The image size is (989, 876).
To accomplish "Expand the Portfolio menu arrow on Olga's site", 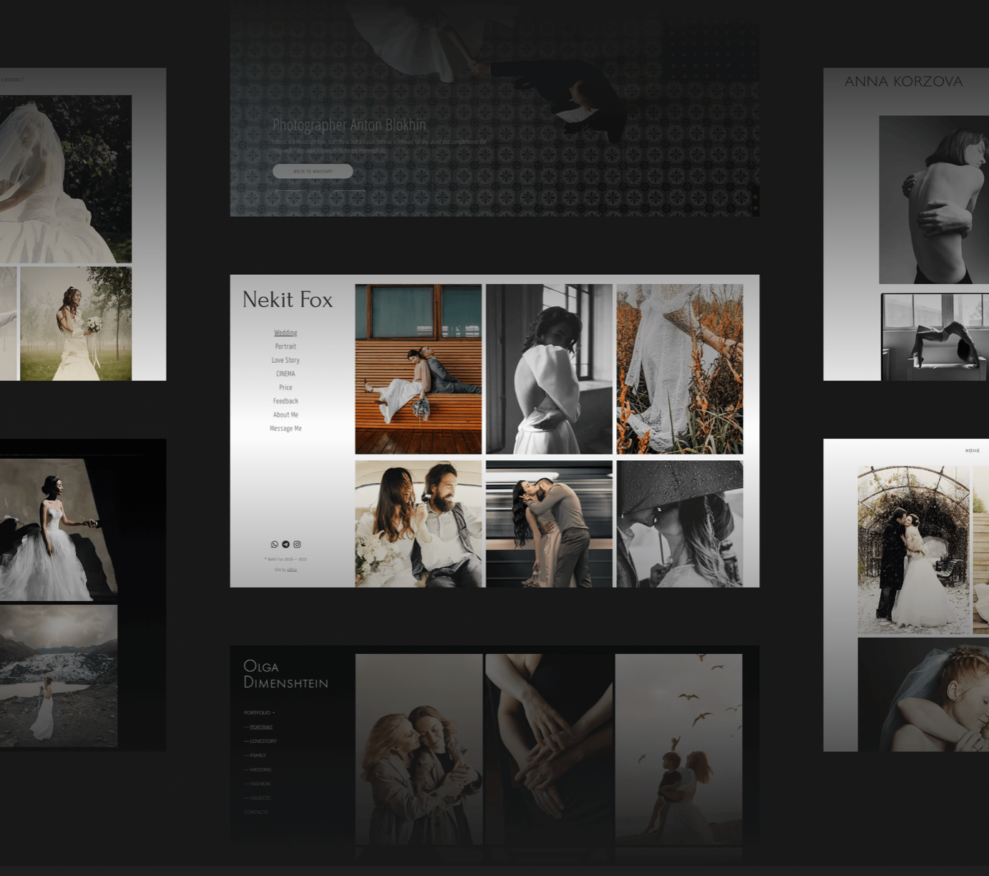I will click(x=273, y=713).
